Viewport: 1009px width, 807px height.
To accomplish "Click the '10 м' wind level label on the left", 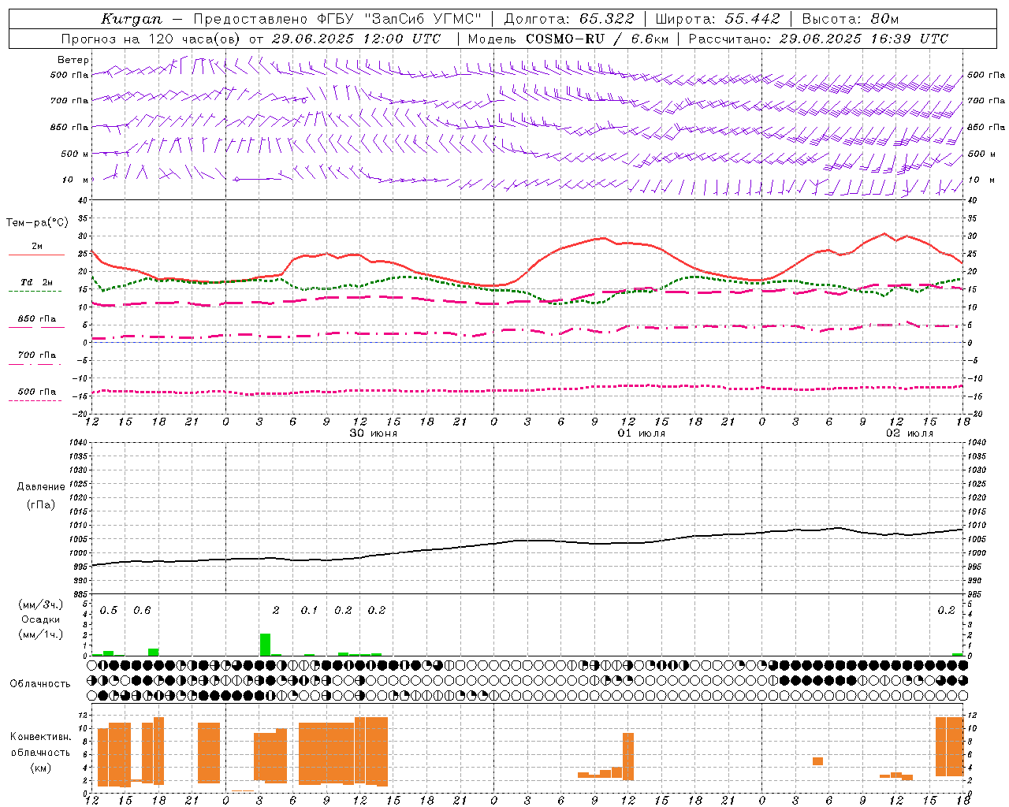I will (75, 180).
